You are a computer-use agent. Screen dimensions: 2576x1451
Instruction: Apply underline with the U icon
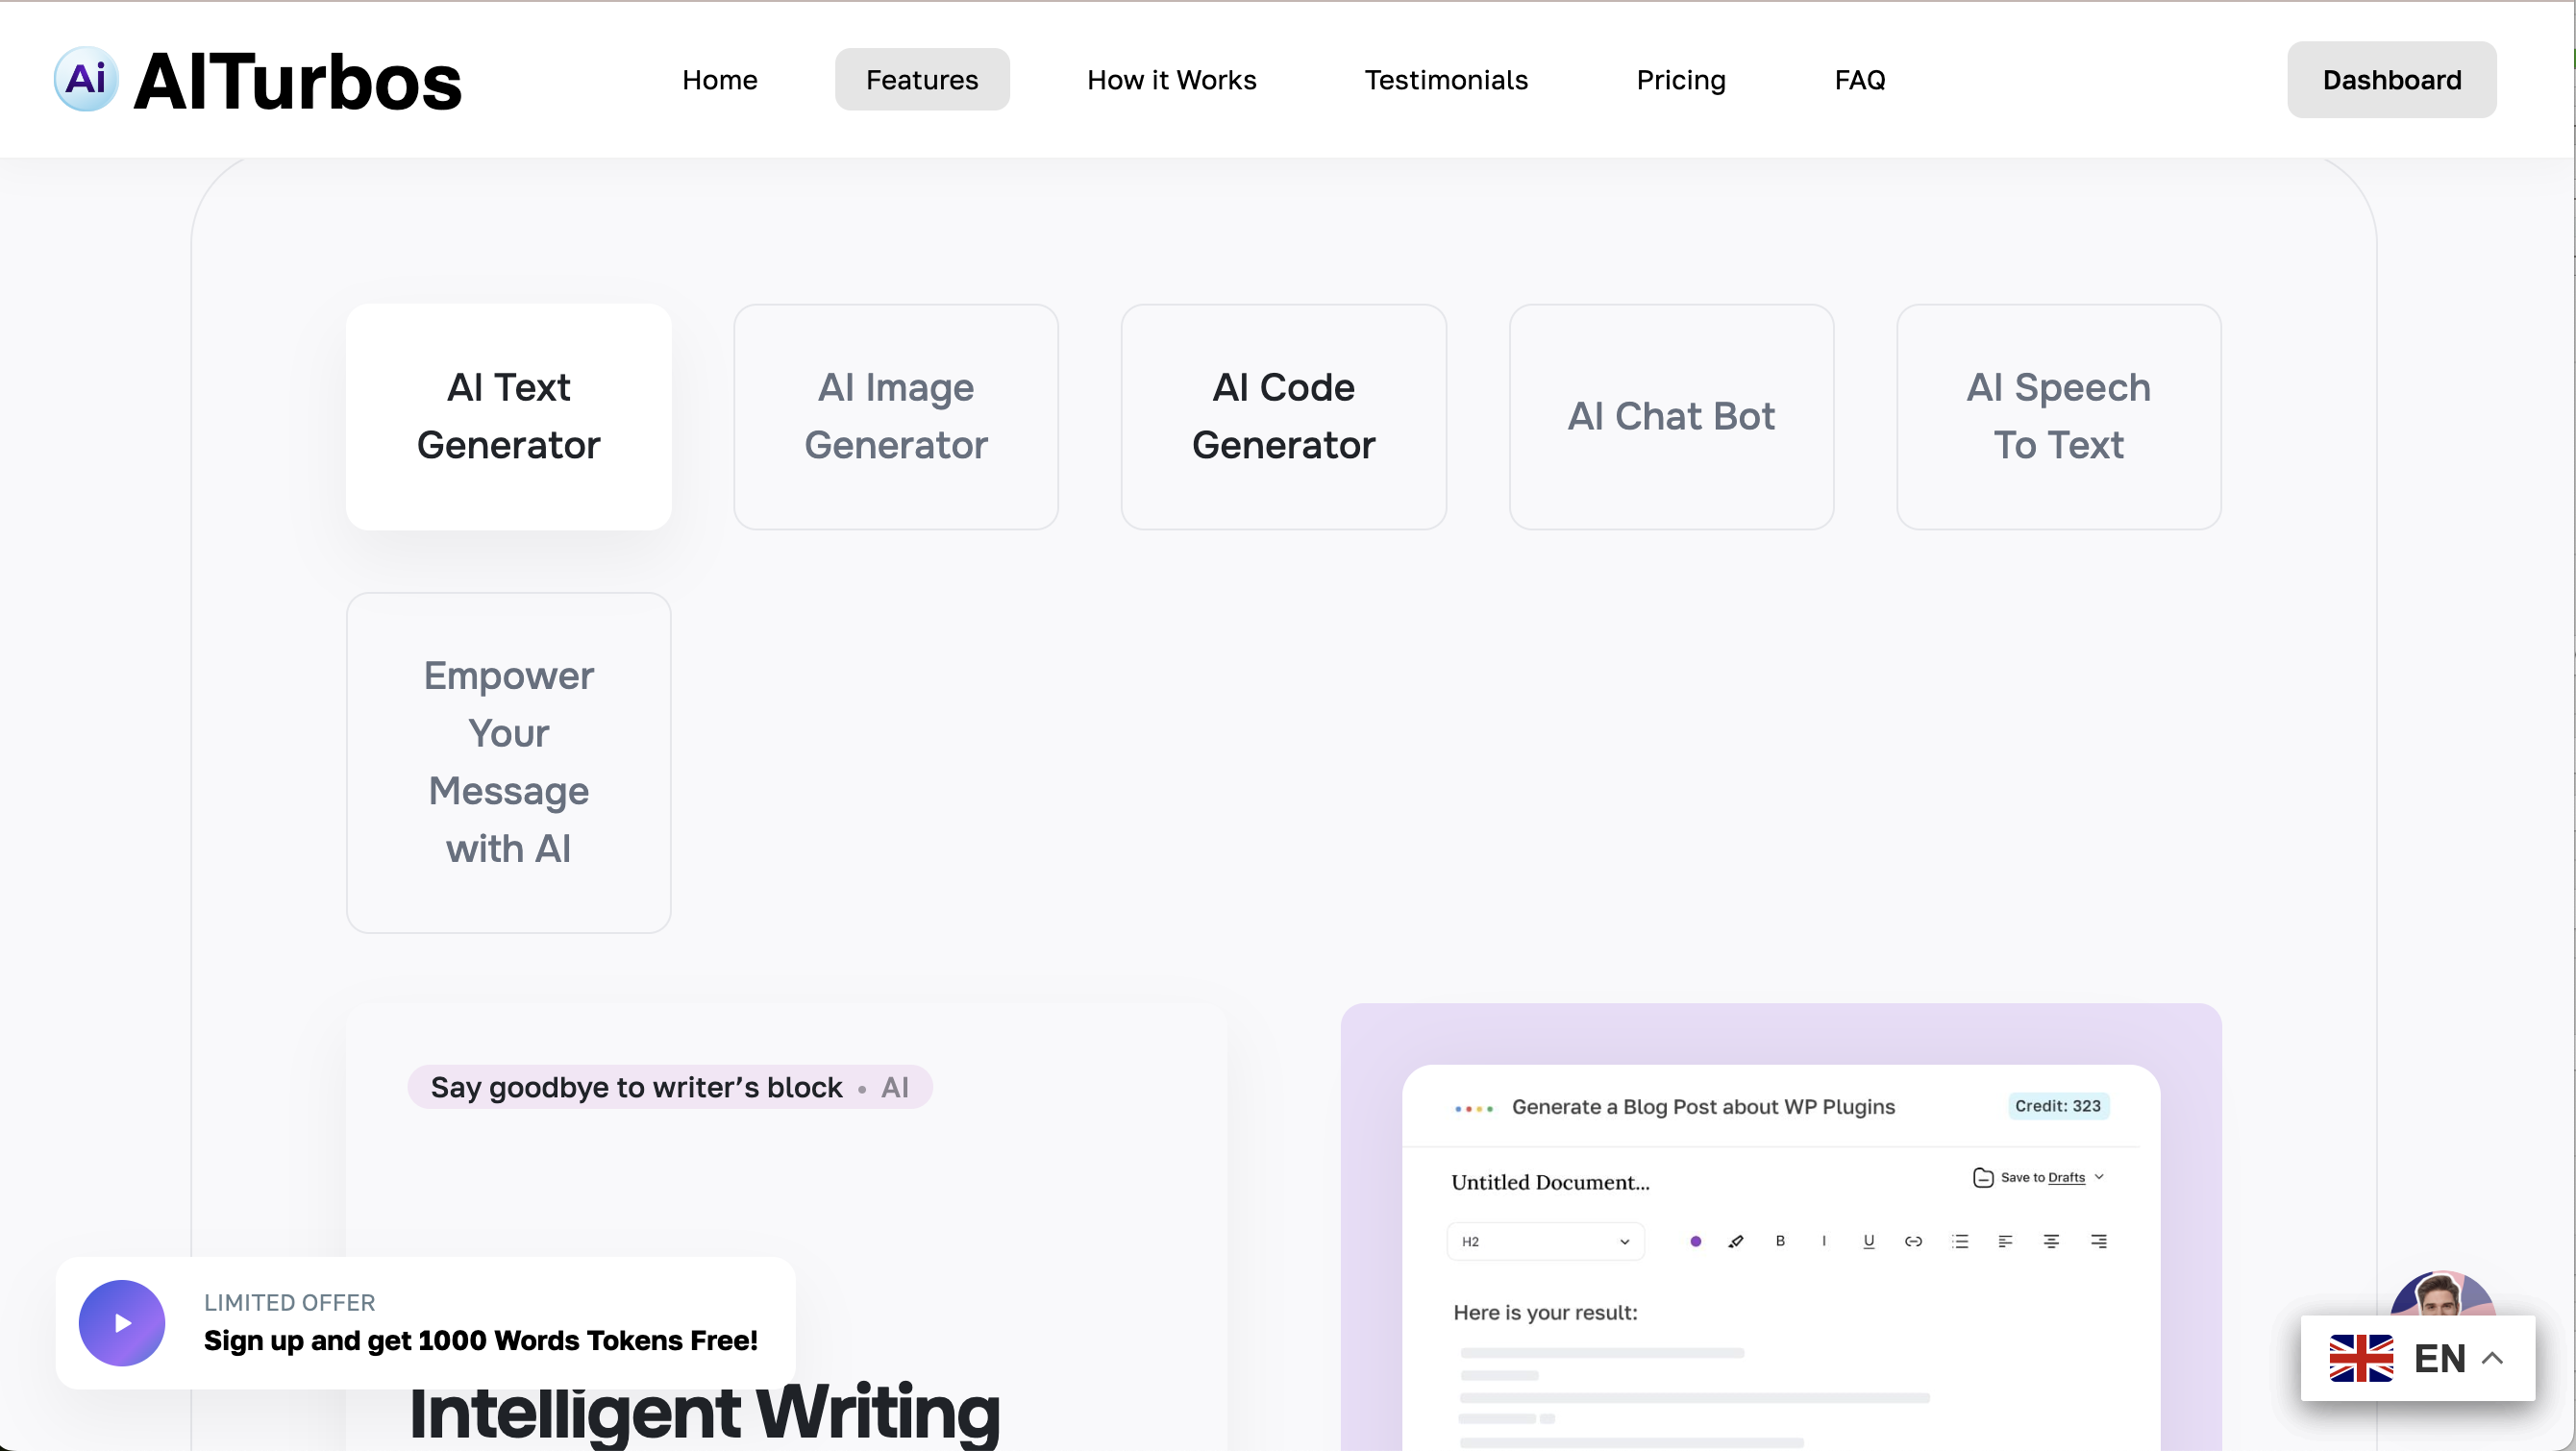coord(1868,1241)
